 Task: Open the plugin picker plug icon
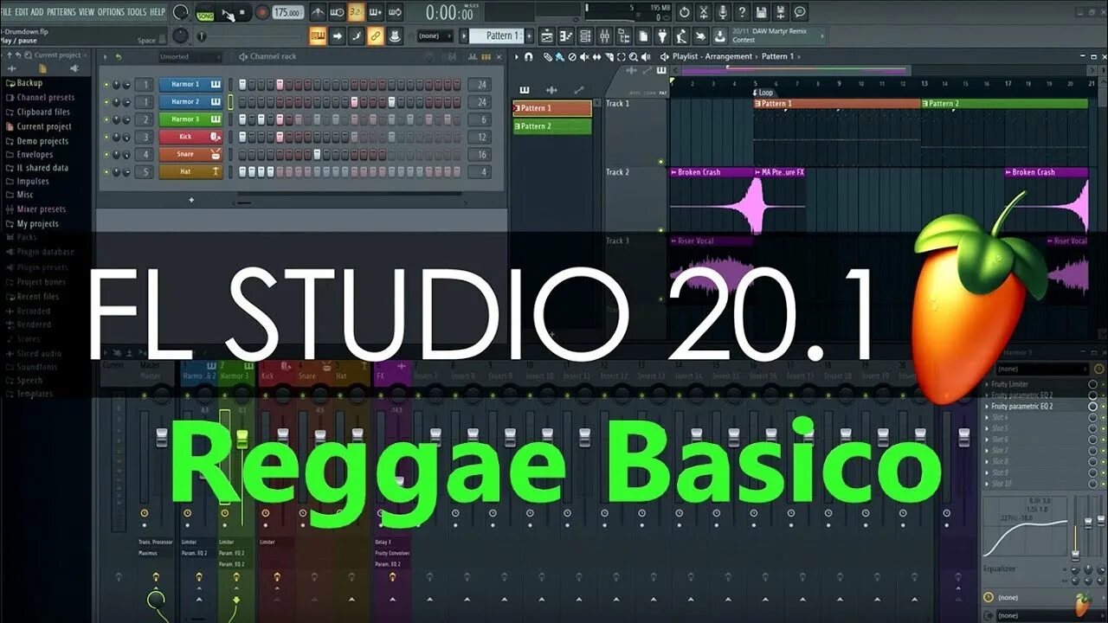click(663, 36)
